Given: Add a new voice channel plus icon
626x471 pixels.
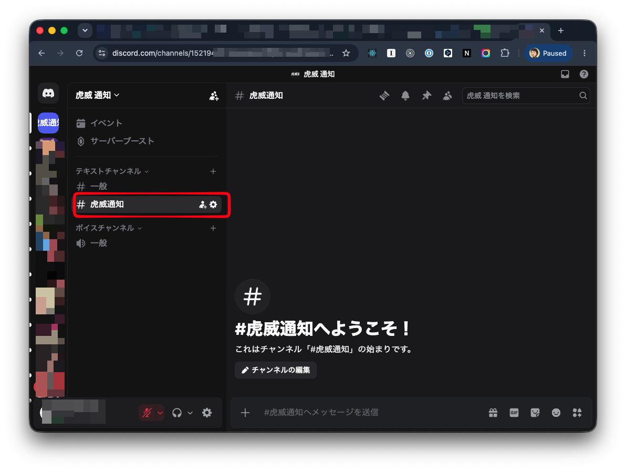Looking at the screenshot, I should pos(213,228).
